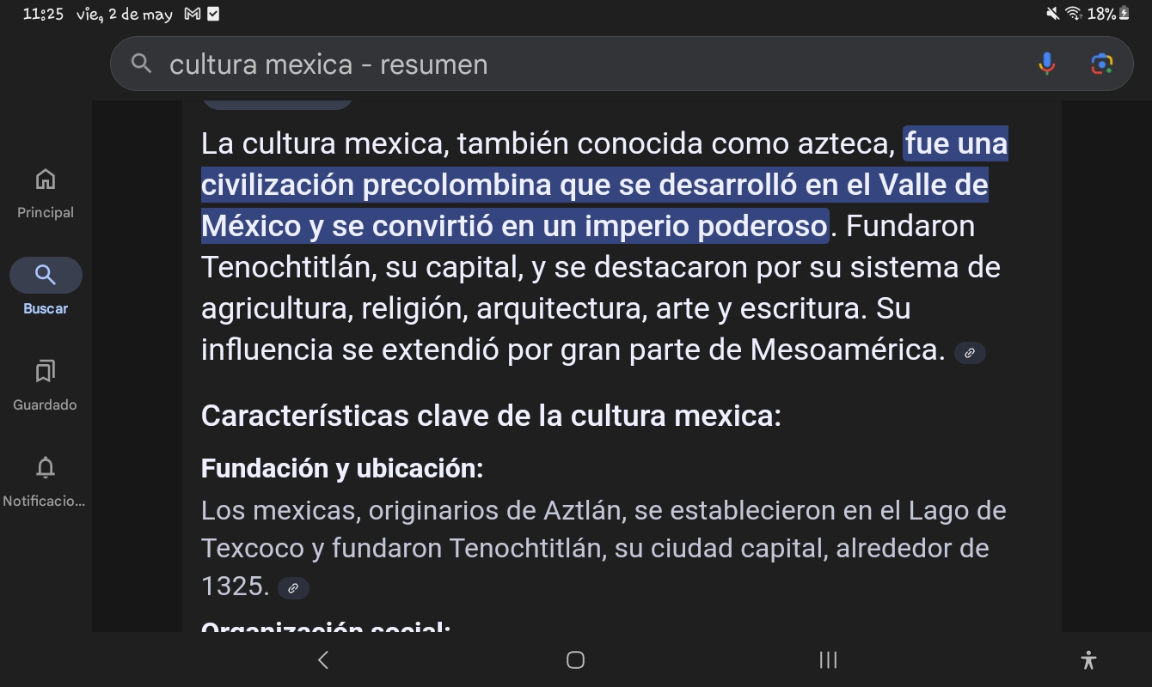Tap the magnifier icon in search bar

(x=141, y=64)
